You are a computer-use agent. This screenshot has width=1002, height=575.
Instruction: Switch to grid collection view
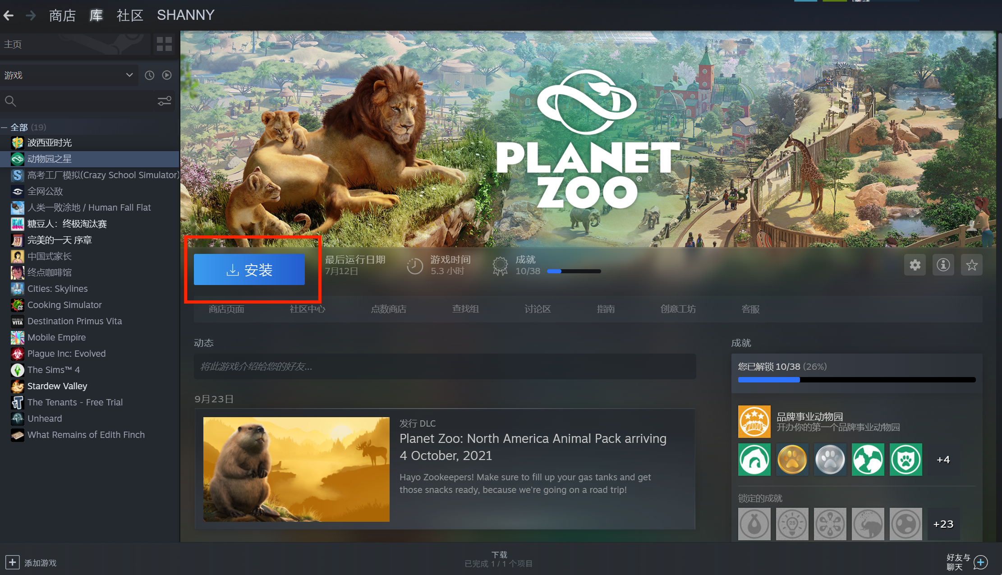point(164,44)
